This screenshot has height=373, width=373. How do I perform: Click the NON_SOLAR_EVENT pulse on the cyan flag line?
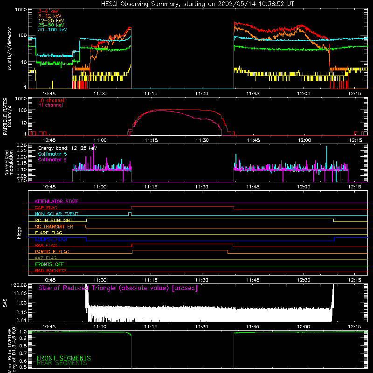[x=130, y=214]
